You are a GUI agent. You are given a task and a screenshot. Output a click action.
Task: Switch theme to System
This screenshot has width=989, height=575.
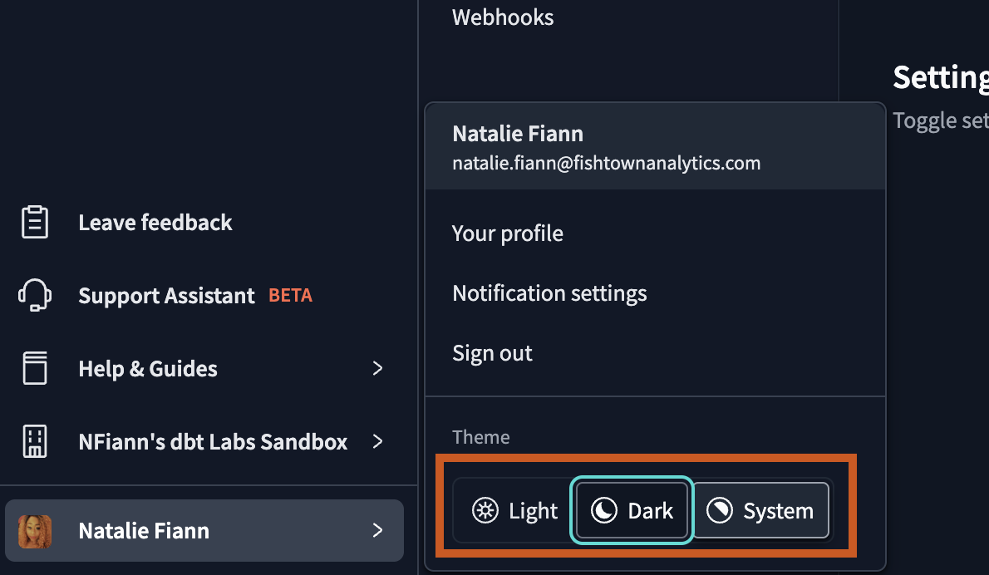760,510
